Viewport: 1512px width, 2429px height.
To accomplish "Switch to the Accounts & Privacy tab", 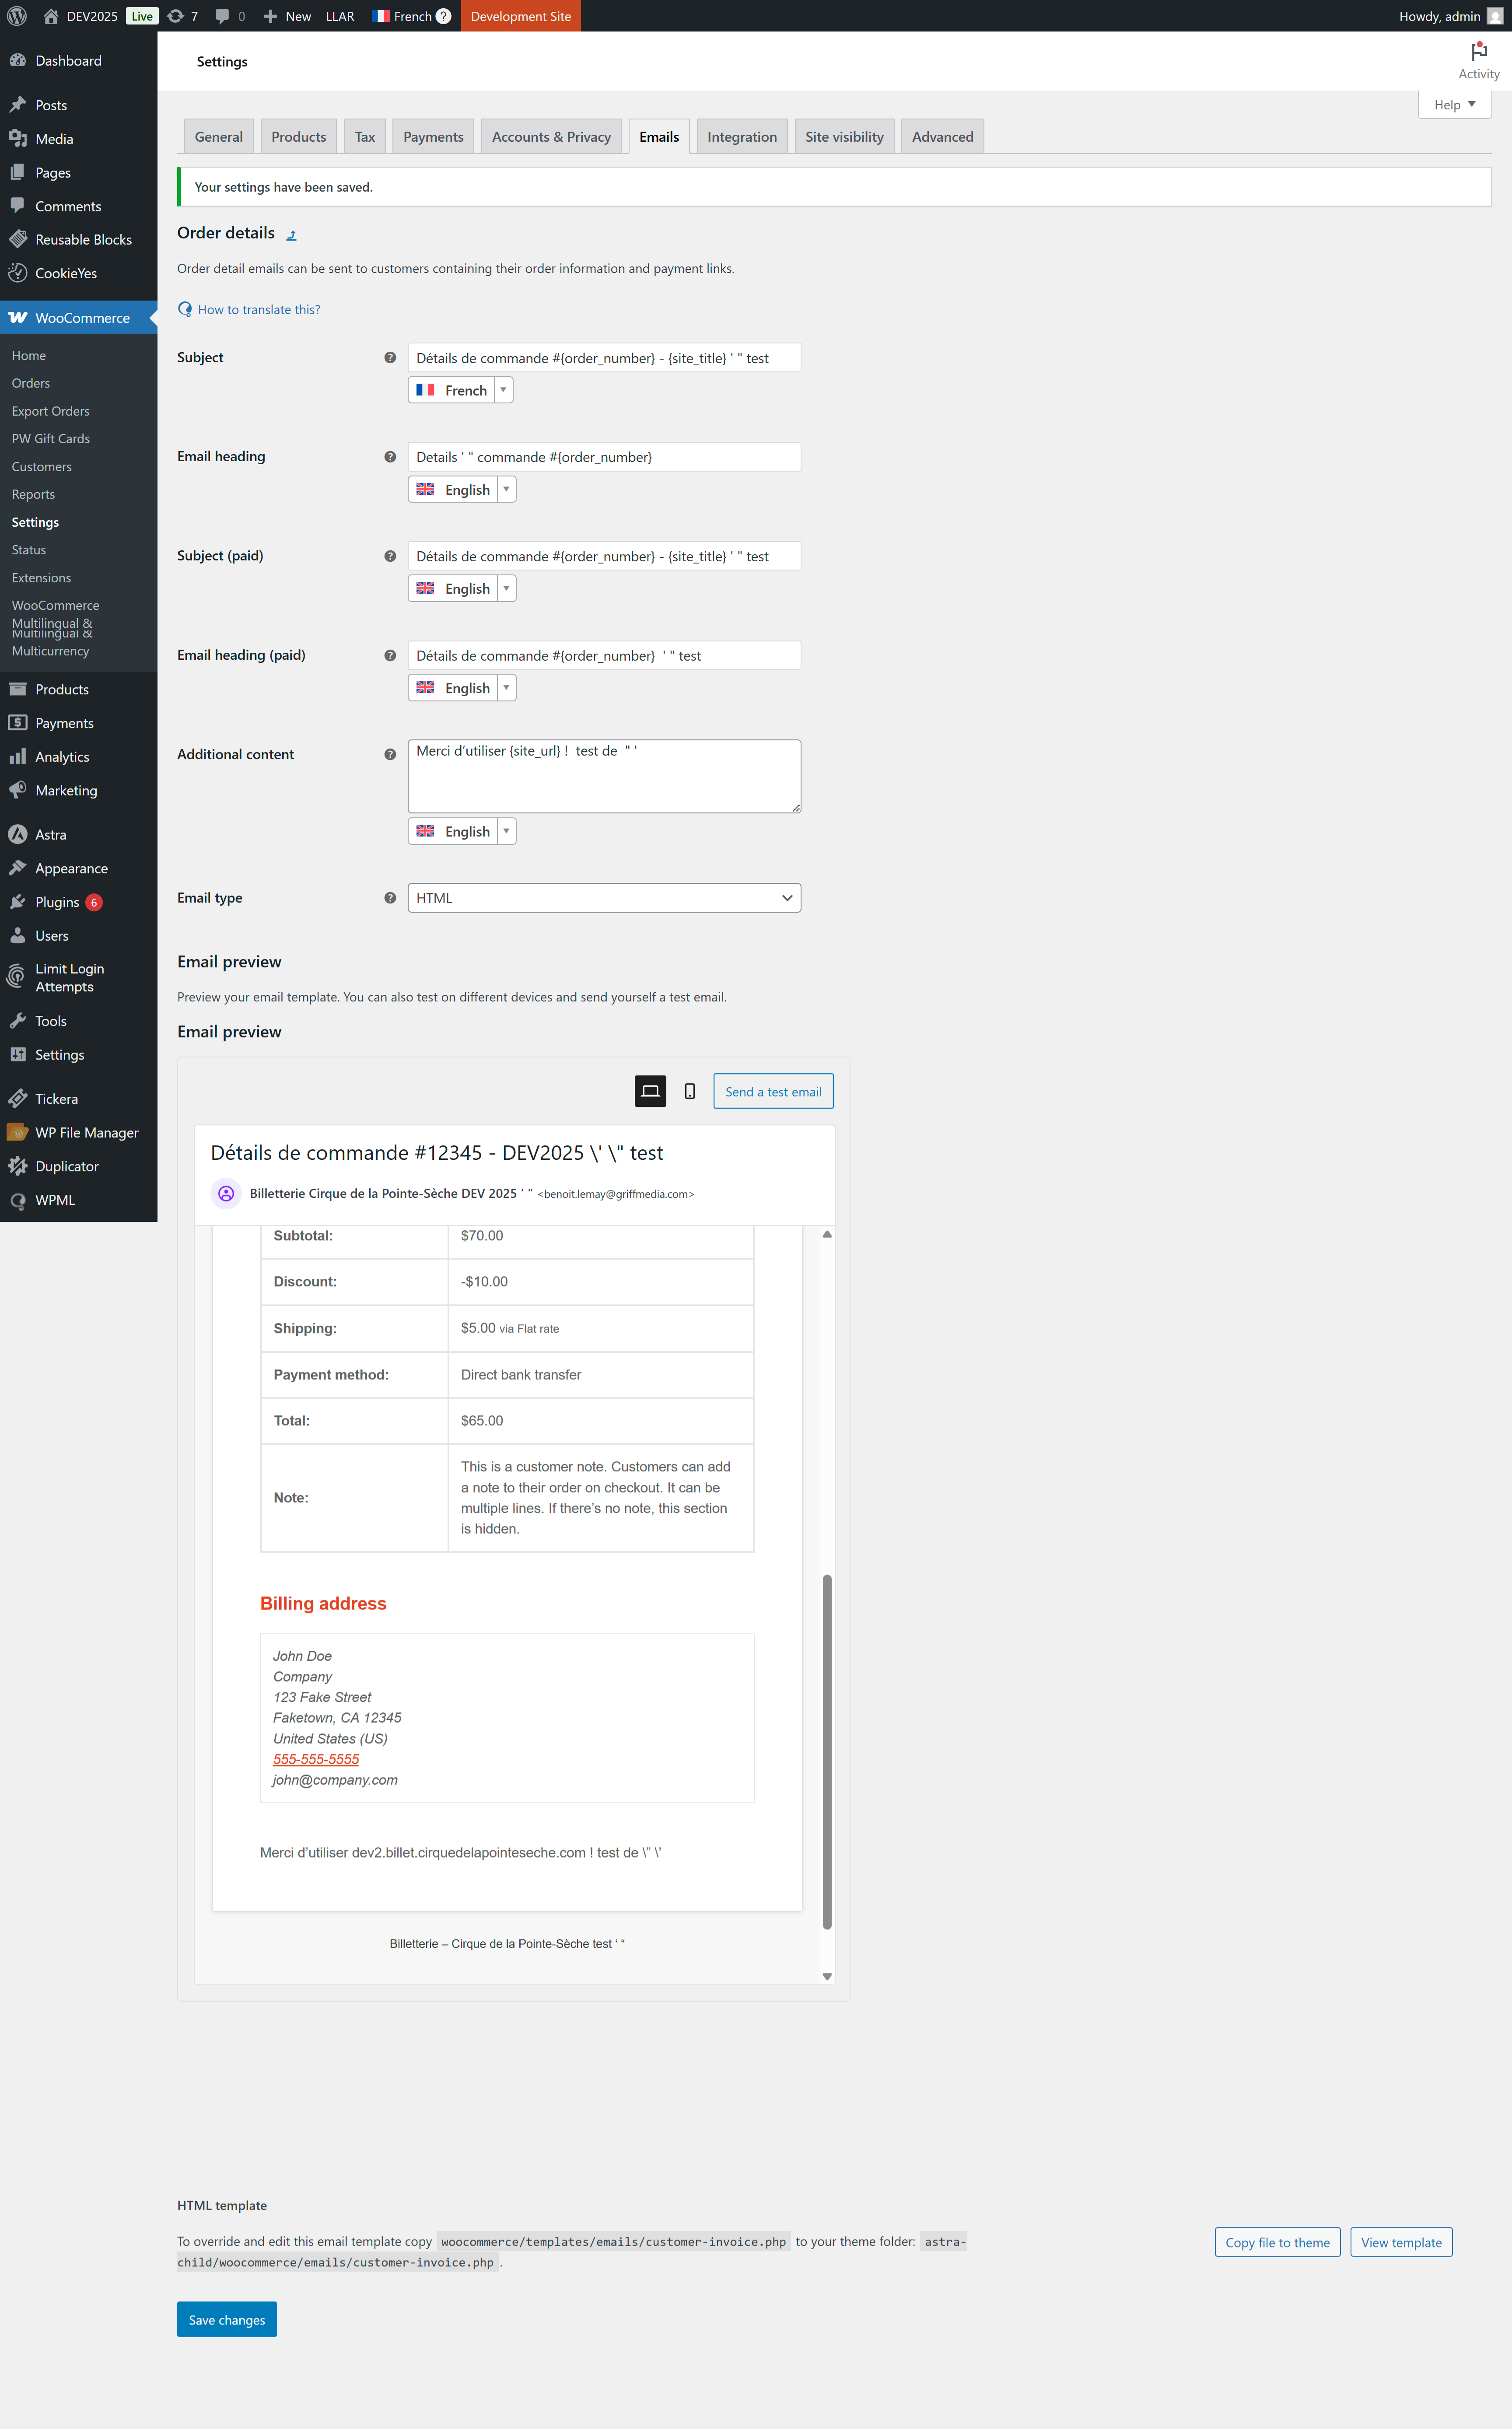I will [x=551, y=137].
